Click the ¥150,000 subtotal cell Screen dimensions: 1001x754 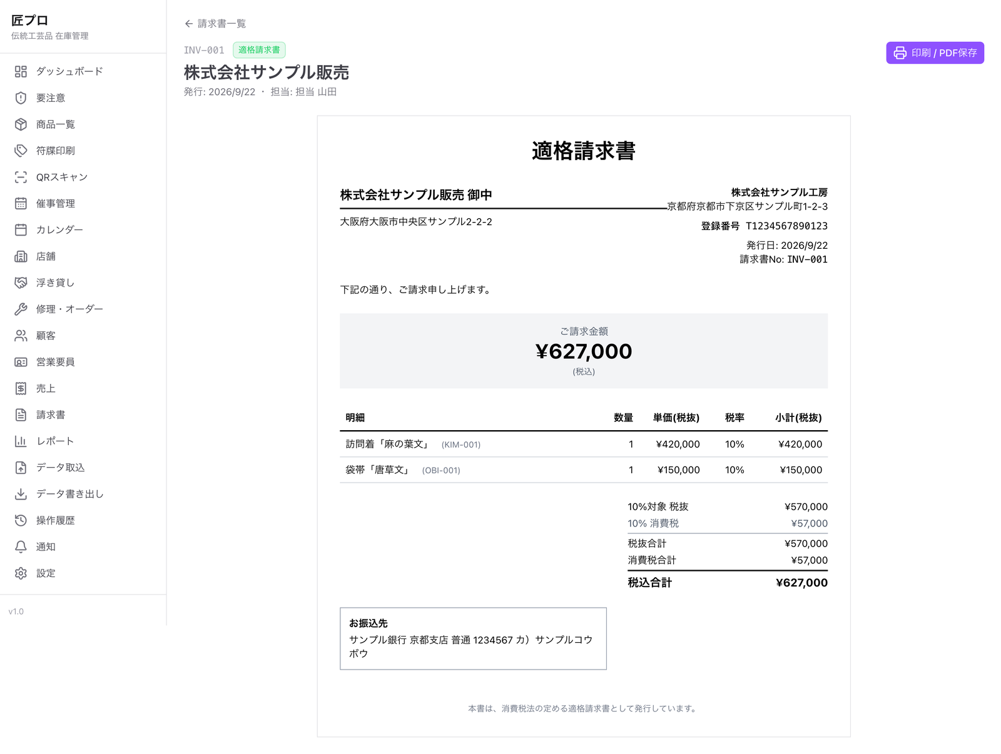coord(801,470)
